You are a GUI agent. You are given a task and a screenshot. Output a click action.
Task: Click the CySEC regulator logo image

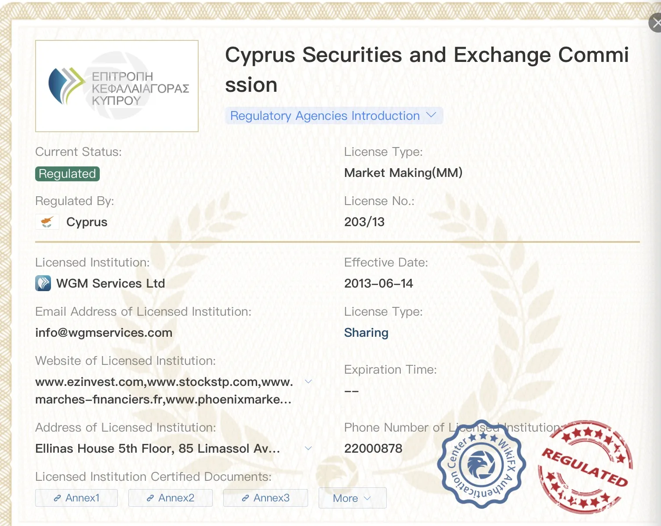[x=117, y=86]
